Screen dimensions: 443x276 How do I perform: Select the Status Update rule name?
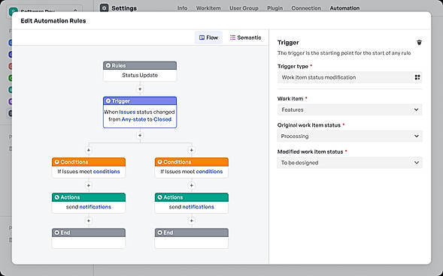coord(140,75)
